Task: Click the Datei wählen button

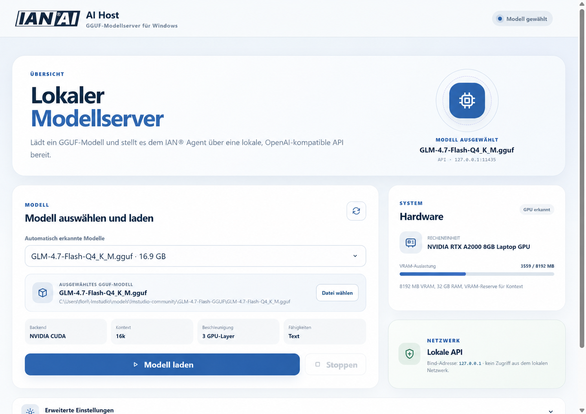Action: tap(337, 293)
